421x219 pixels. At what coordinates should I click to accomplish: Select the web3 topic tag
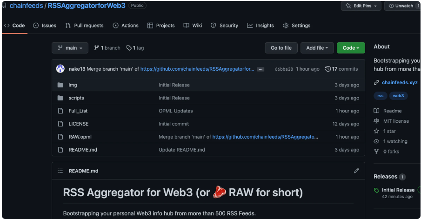(x=398, y=96)
